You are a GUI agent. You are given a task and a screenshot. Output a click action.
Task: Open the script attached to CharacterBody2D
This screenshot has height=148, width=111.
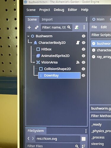[78, 43]
